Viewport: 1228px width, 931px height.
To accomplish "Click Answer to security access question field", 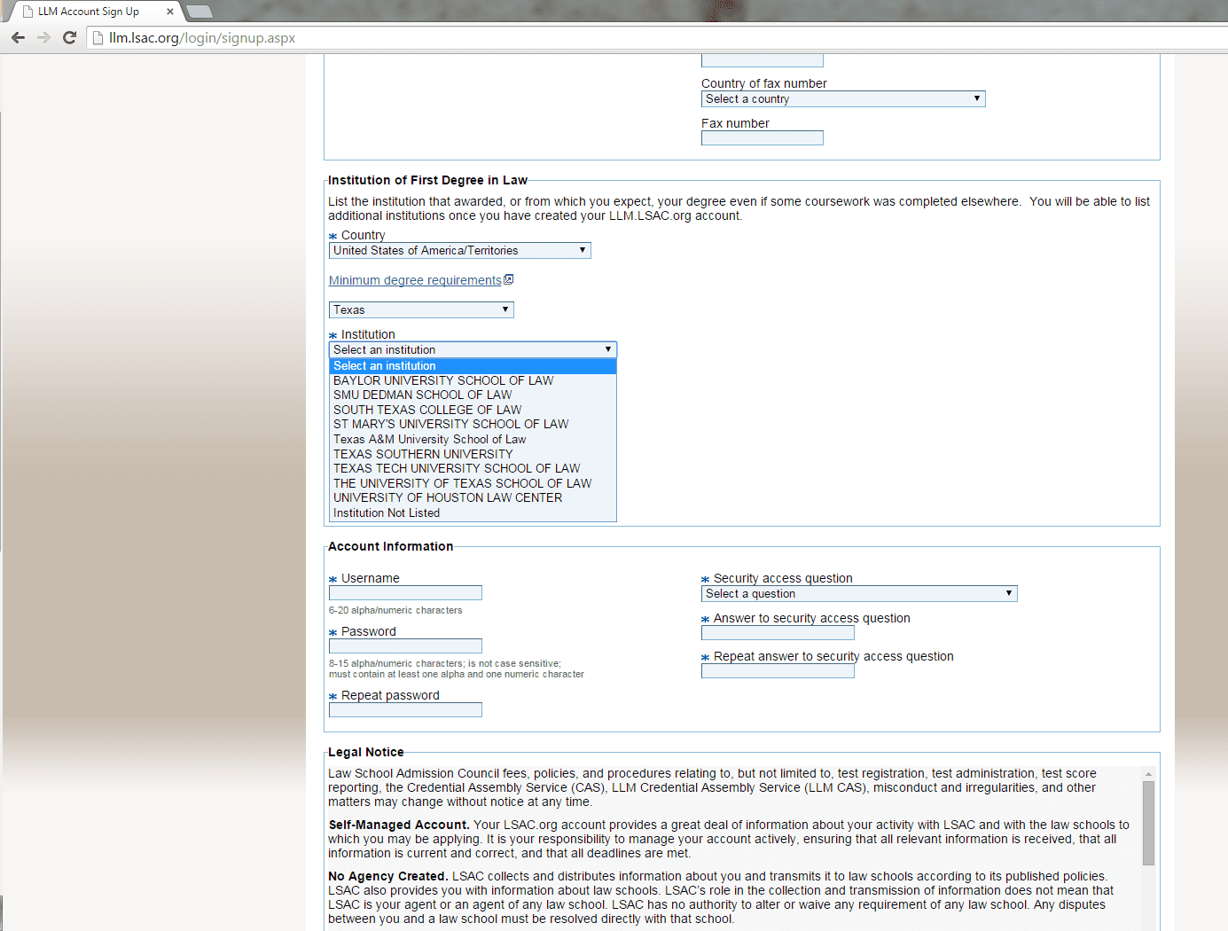I will [x=778, y=633].
